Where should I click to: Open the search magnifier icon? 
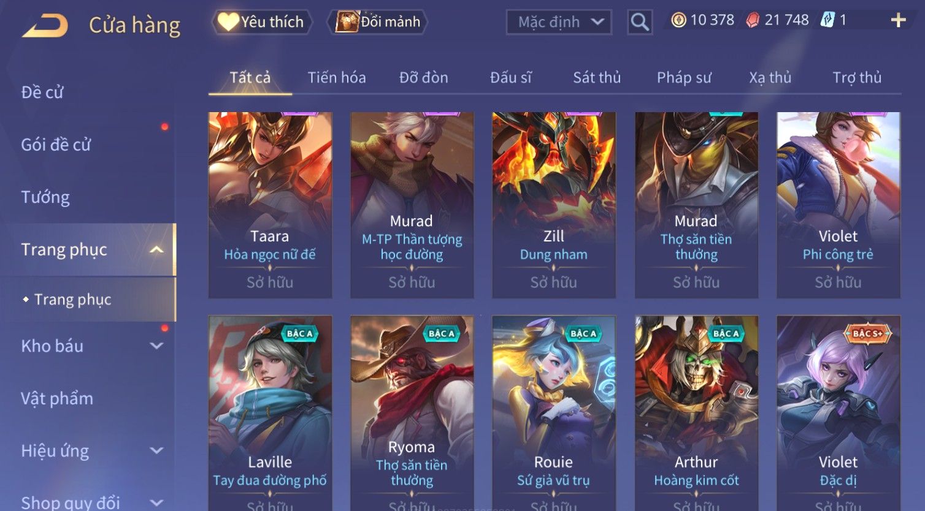pyautogui.click(x=640, y=22)
